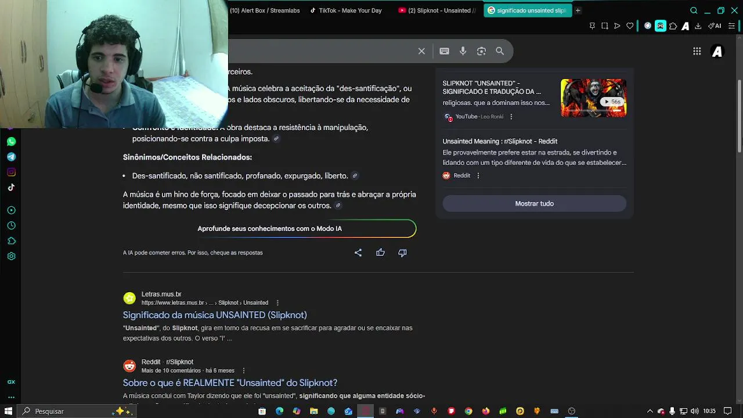The image size is (743, 418).
Task: Open a new tab with the plus button
Action: pos(578,10)
